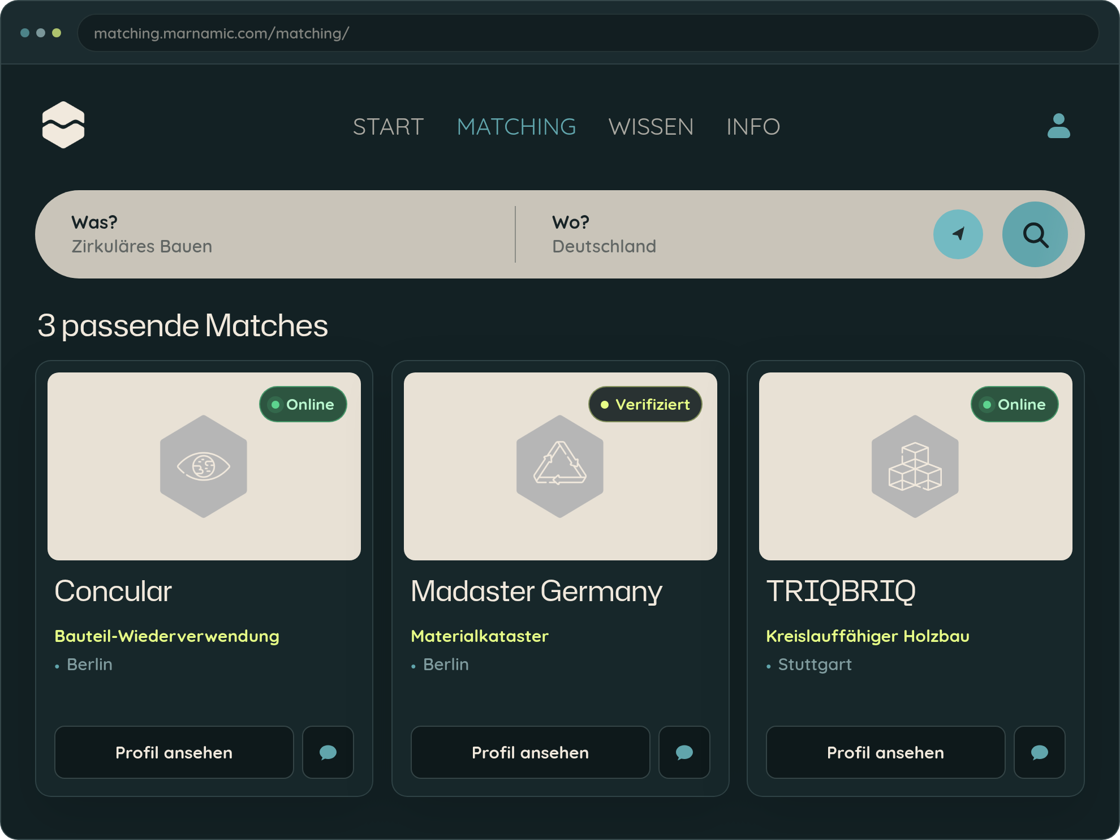Click cubes hexagon icon on TRIQBRIQ card

click(x=915, y=466)
